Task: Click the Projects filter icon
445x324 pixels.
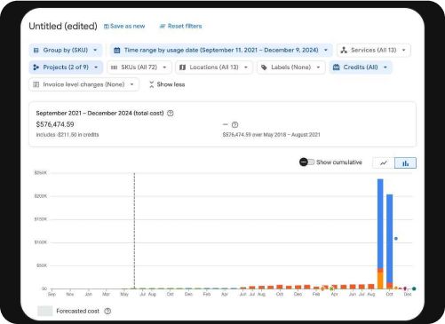Action: point(36,67)
